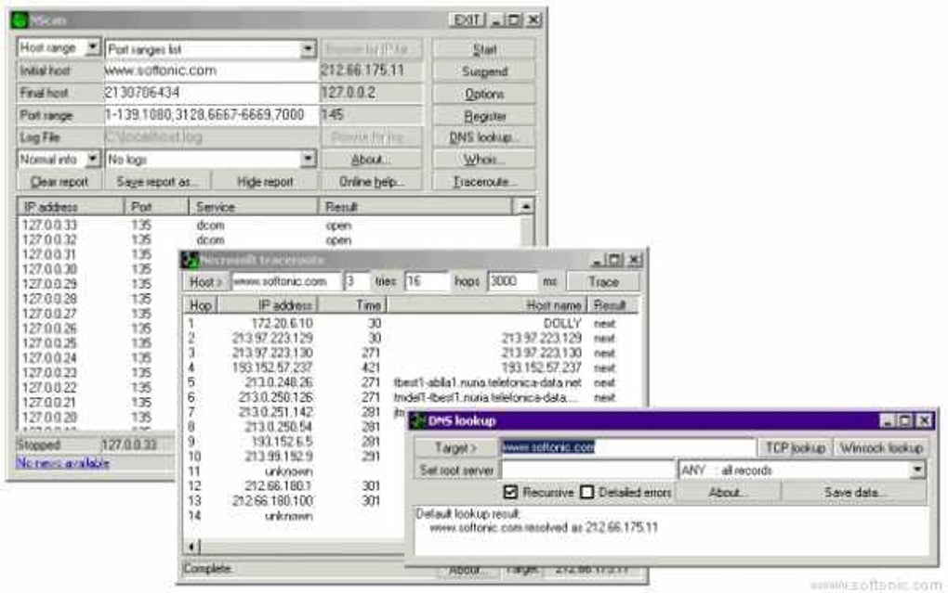Click Save data button
The width and height of the screenshot is (948, 593).
pos(854,492)
